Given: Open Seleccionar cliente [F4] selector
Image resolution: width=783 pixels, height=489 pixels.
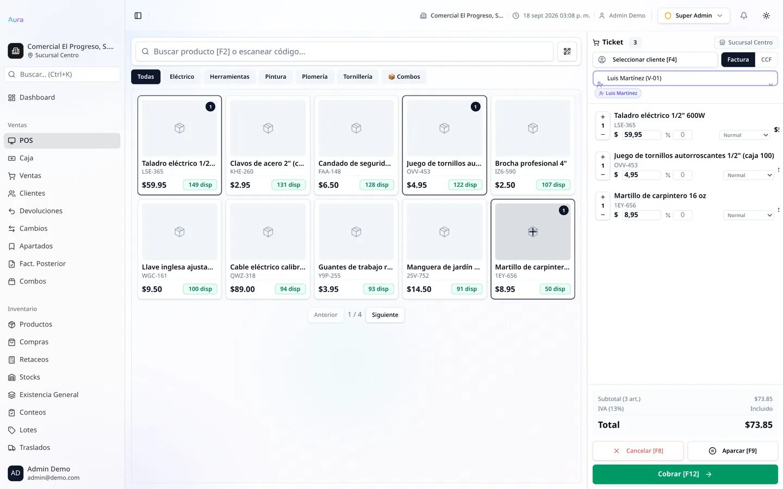Looking at the screenshot, I should pyautogui.click(x=655, y=60).
